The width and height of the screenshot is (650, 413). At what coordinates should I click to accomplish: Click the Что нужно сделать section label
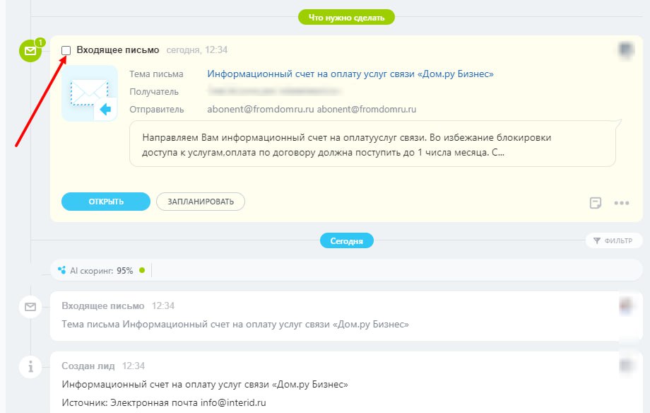click(x=346, y=17)
